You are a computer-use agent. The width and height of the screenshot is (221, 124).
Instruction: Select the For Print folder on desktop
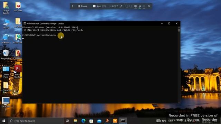click(x=18, y=7)
